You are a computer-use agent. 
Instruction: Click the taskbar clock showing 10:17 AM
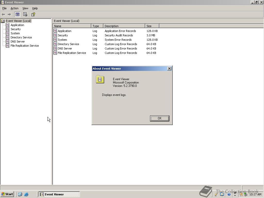[x=255, y=194]
